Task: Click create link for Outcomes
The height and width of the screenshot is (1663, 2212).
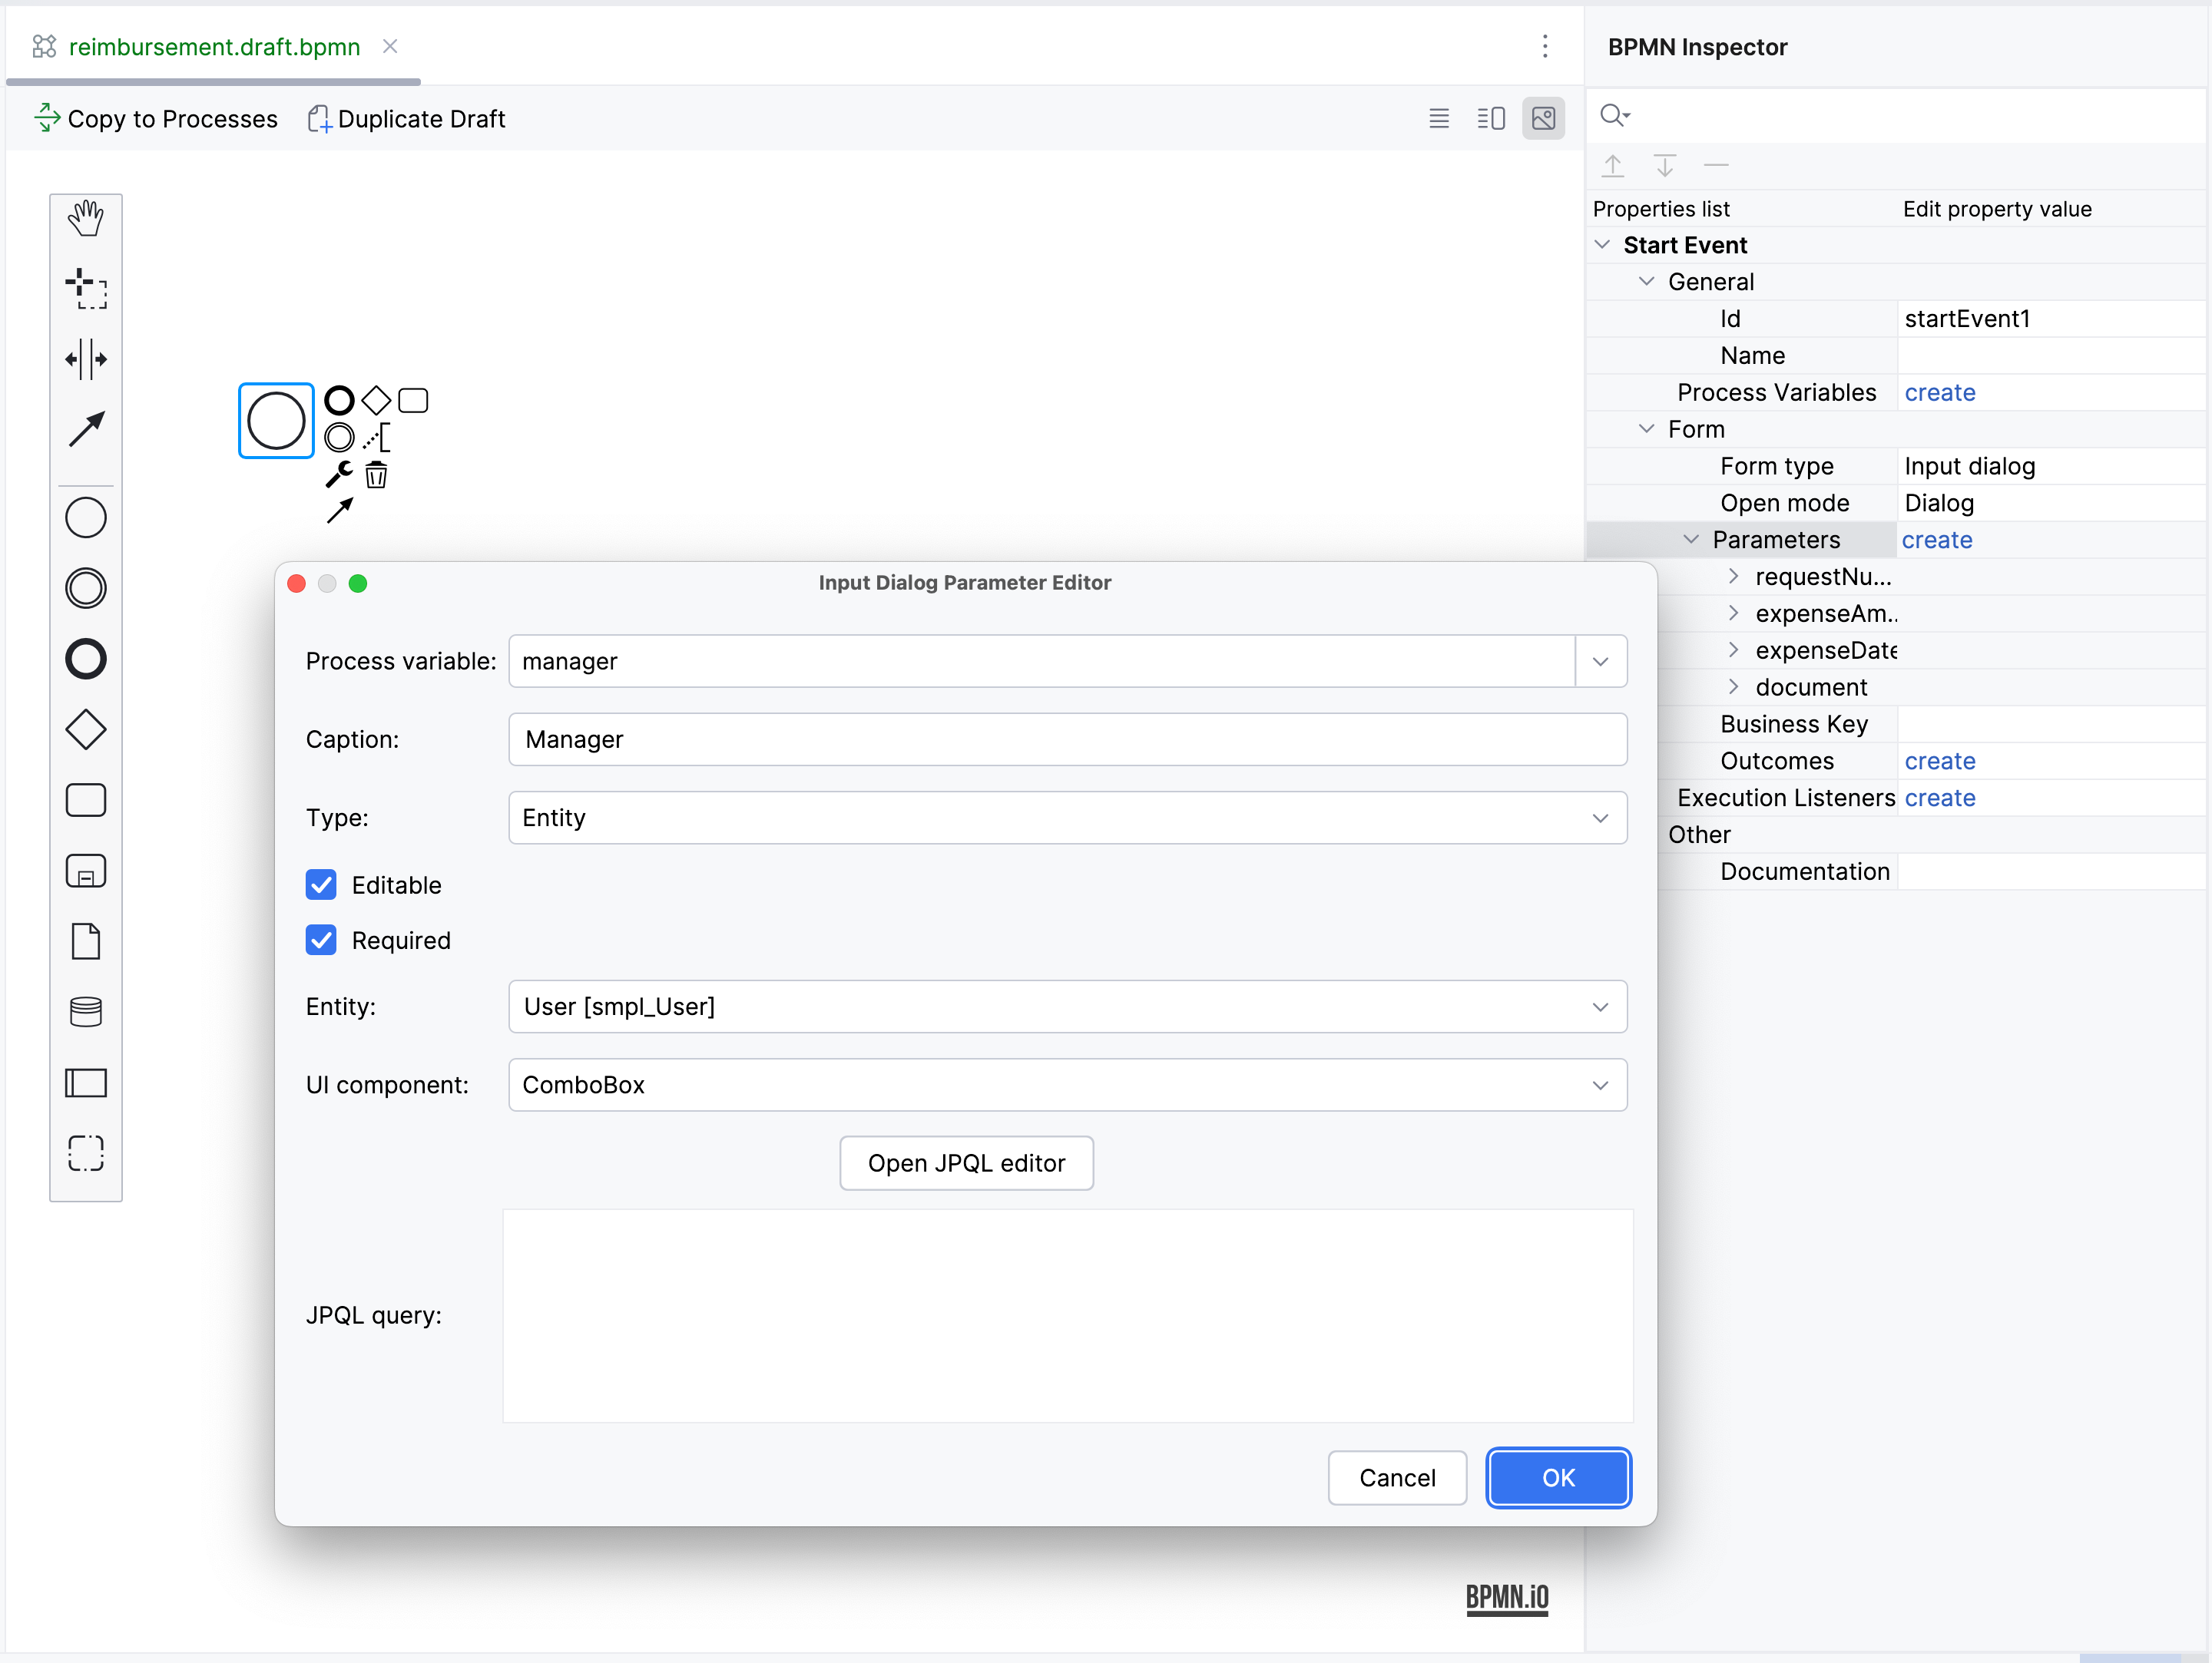Action: (1939, 761)
